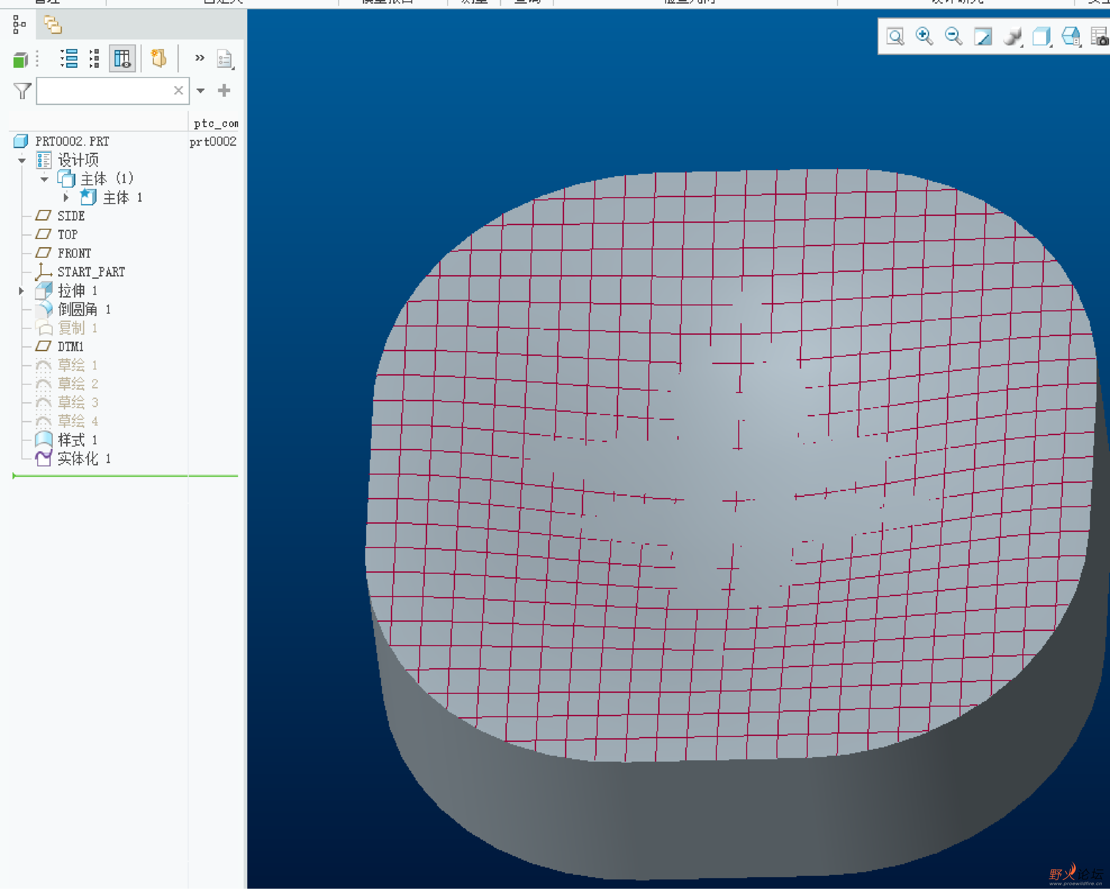Toggle the tree columns display button
The width and height of the screenshot is (1110, 889).
click(x=122, y=59)
